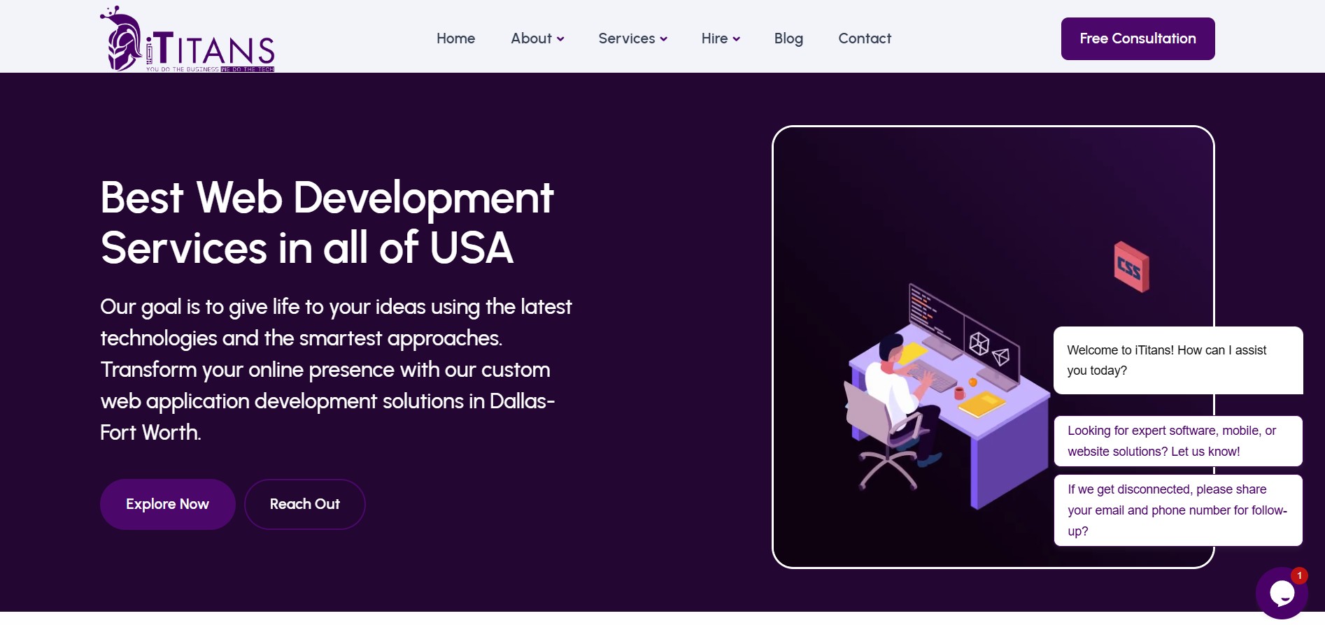Click the 'Best Web Development Services' heading

click(327, 222)
